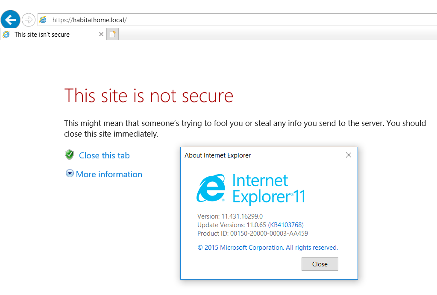Screen dimensions: 437x295
Task: Click the Close this tab link
Action: pos(104,155)
